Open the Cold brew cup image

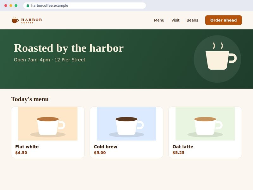point(126,123)
